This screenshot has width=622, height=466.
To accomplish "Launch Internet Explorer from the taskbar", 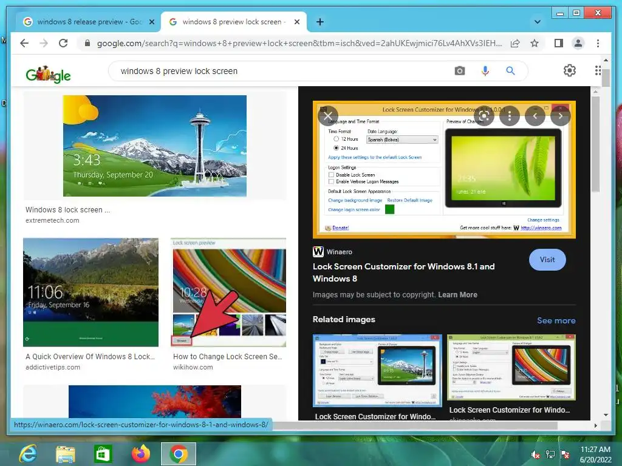I will [28, 454].
